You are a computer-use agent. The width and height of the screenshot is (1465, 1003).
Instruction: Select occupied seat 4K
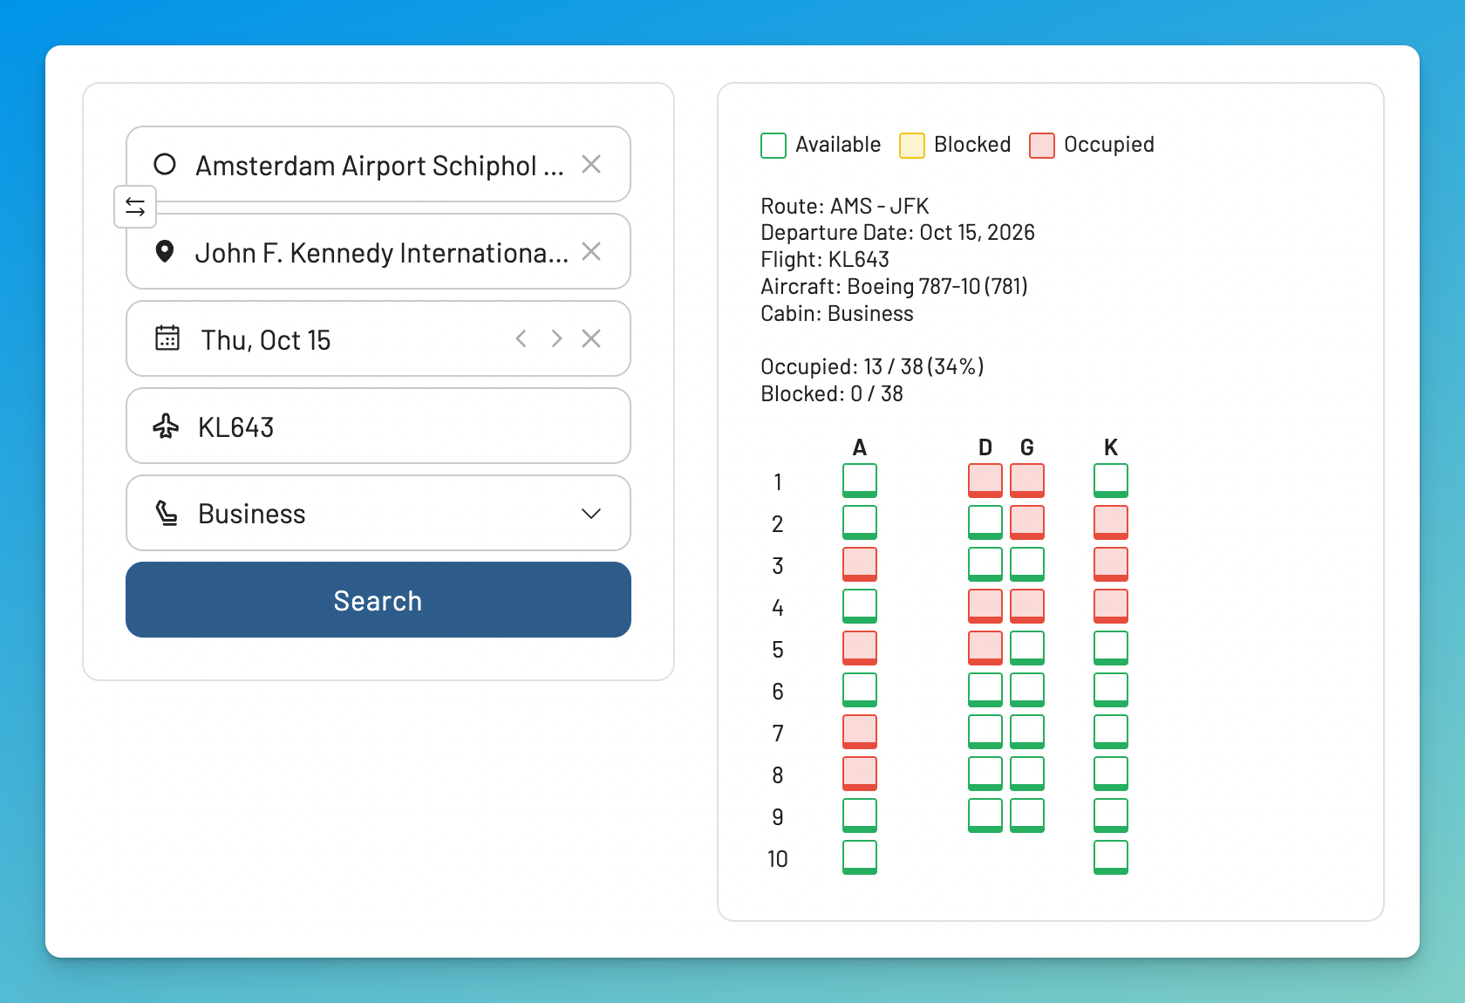point(1111,606)
